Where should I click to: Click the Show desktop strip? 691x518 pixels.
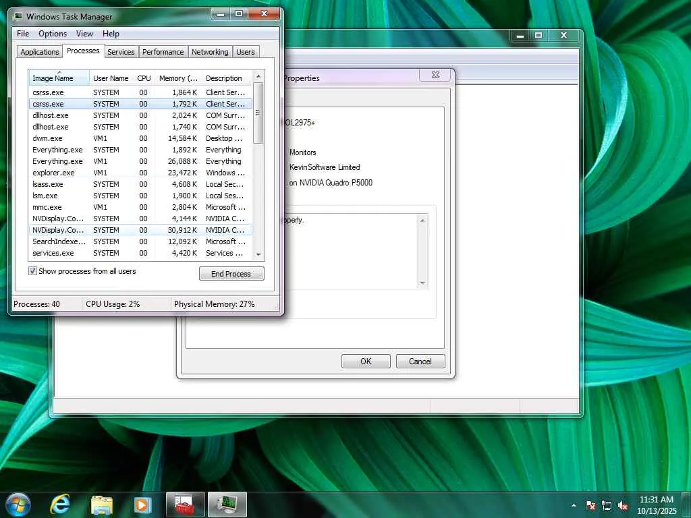[687, 505]
